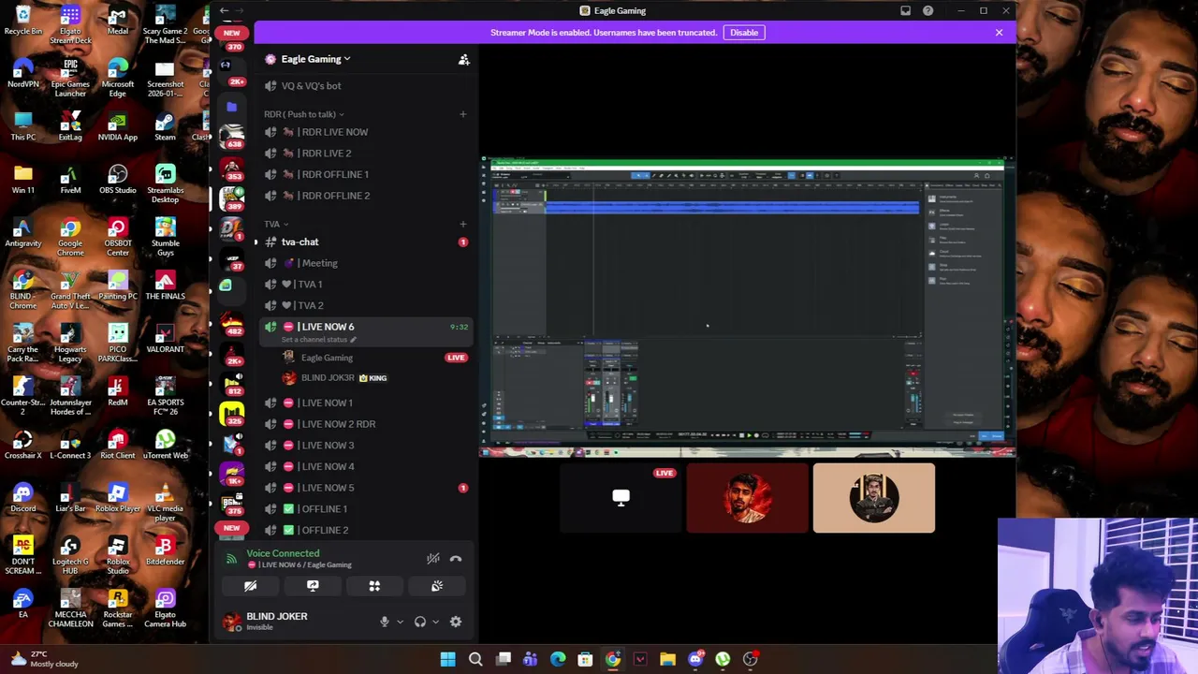Screen dimensions: 1198x674
Task: Disconnect from voice with the hang-up icon
Action: (456, 559)
